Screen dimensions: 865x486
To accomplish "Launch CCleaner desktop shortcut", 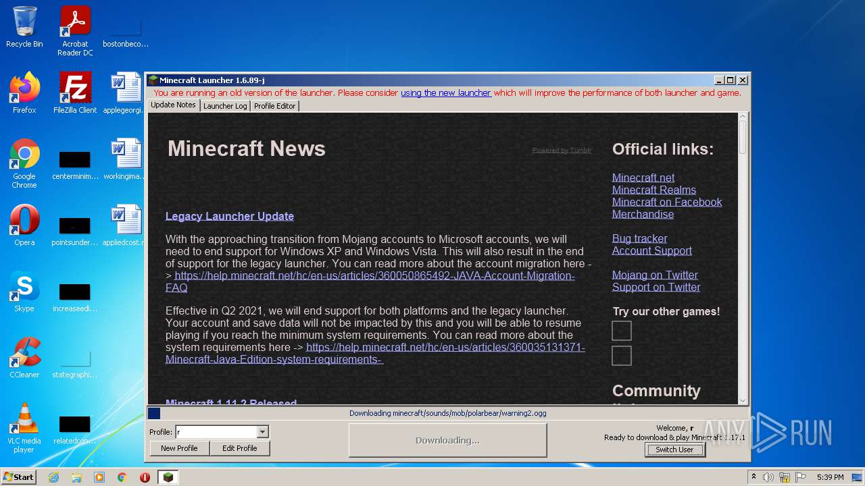I will click(x=24, y=358).
